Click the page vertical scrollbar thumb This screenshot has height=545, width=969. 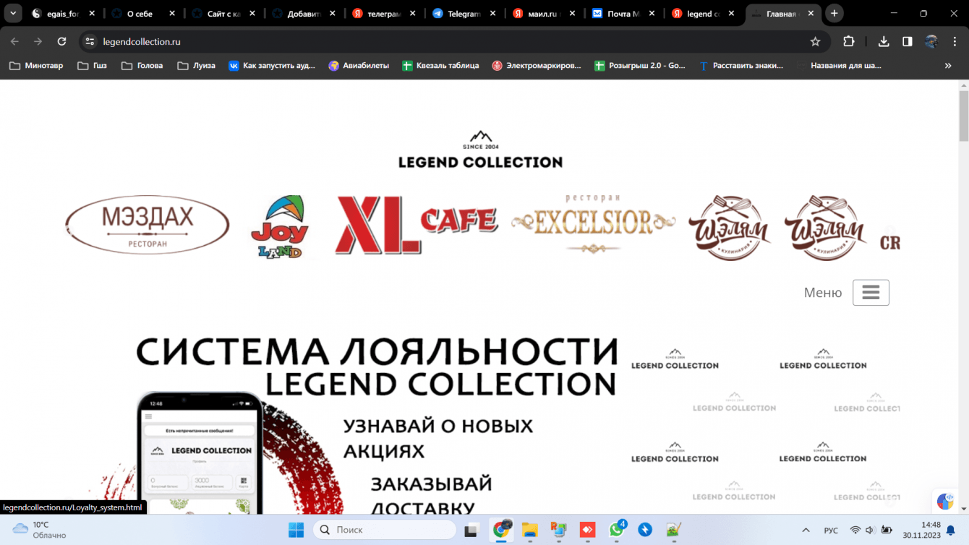(x=963, y=116)
